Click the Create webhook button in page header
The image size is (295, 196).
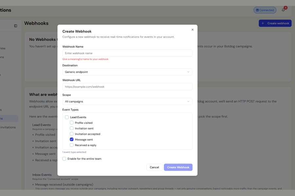(275, 23)
